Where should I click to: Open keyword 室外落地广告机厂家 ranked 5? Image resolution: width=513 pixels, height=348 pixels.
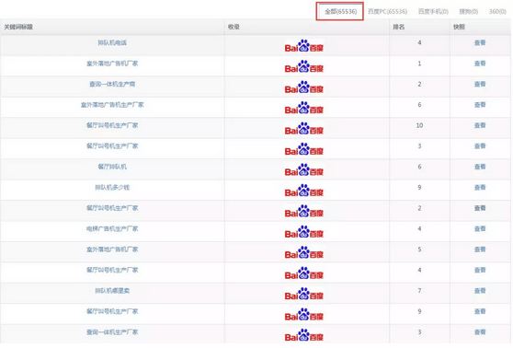112,249
